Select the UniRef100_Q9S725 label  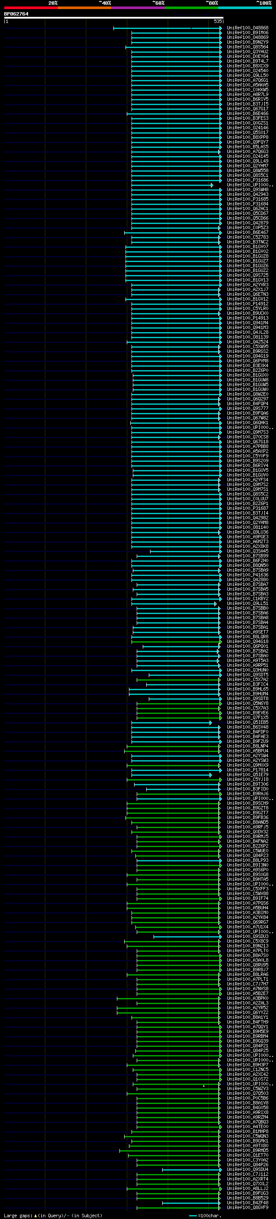(247, 275)
